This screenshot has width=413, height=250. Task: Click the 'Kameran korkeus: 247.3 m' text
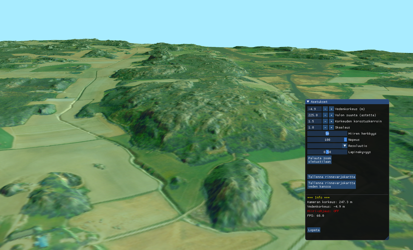(330, 202)
